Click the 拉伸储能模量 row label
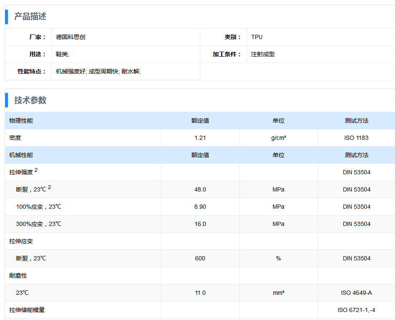 [27, 310]
